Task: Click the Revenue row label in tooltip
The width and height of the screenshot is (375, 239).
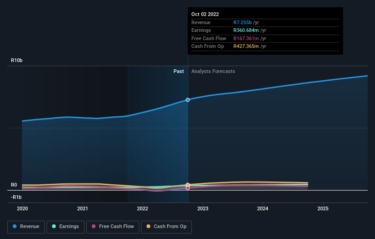Action: 201,22
